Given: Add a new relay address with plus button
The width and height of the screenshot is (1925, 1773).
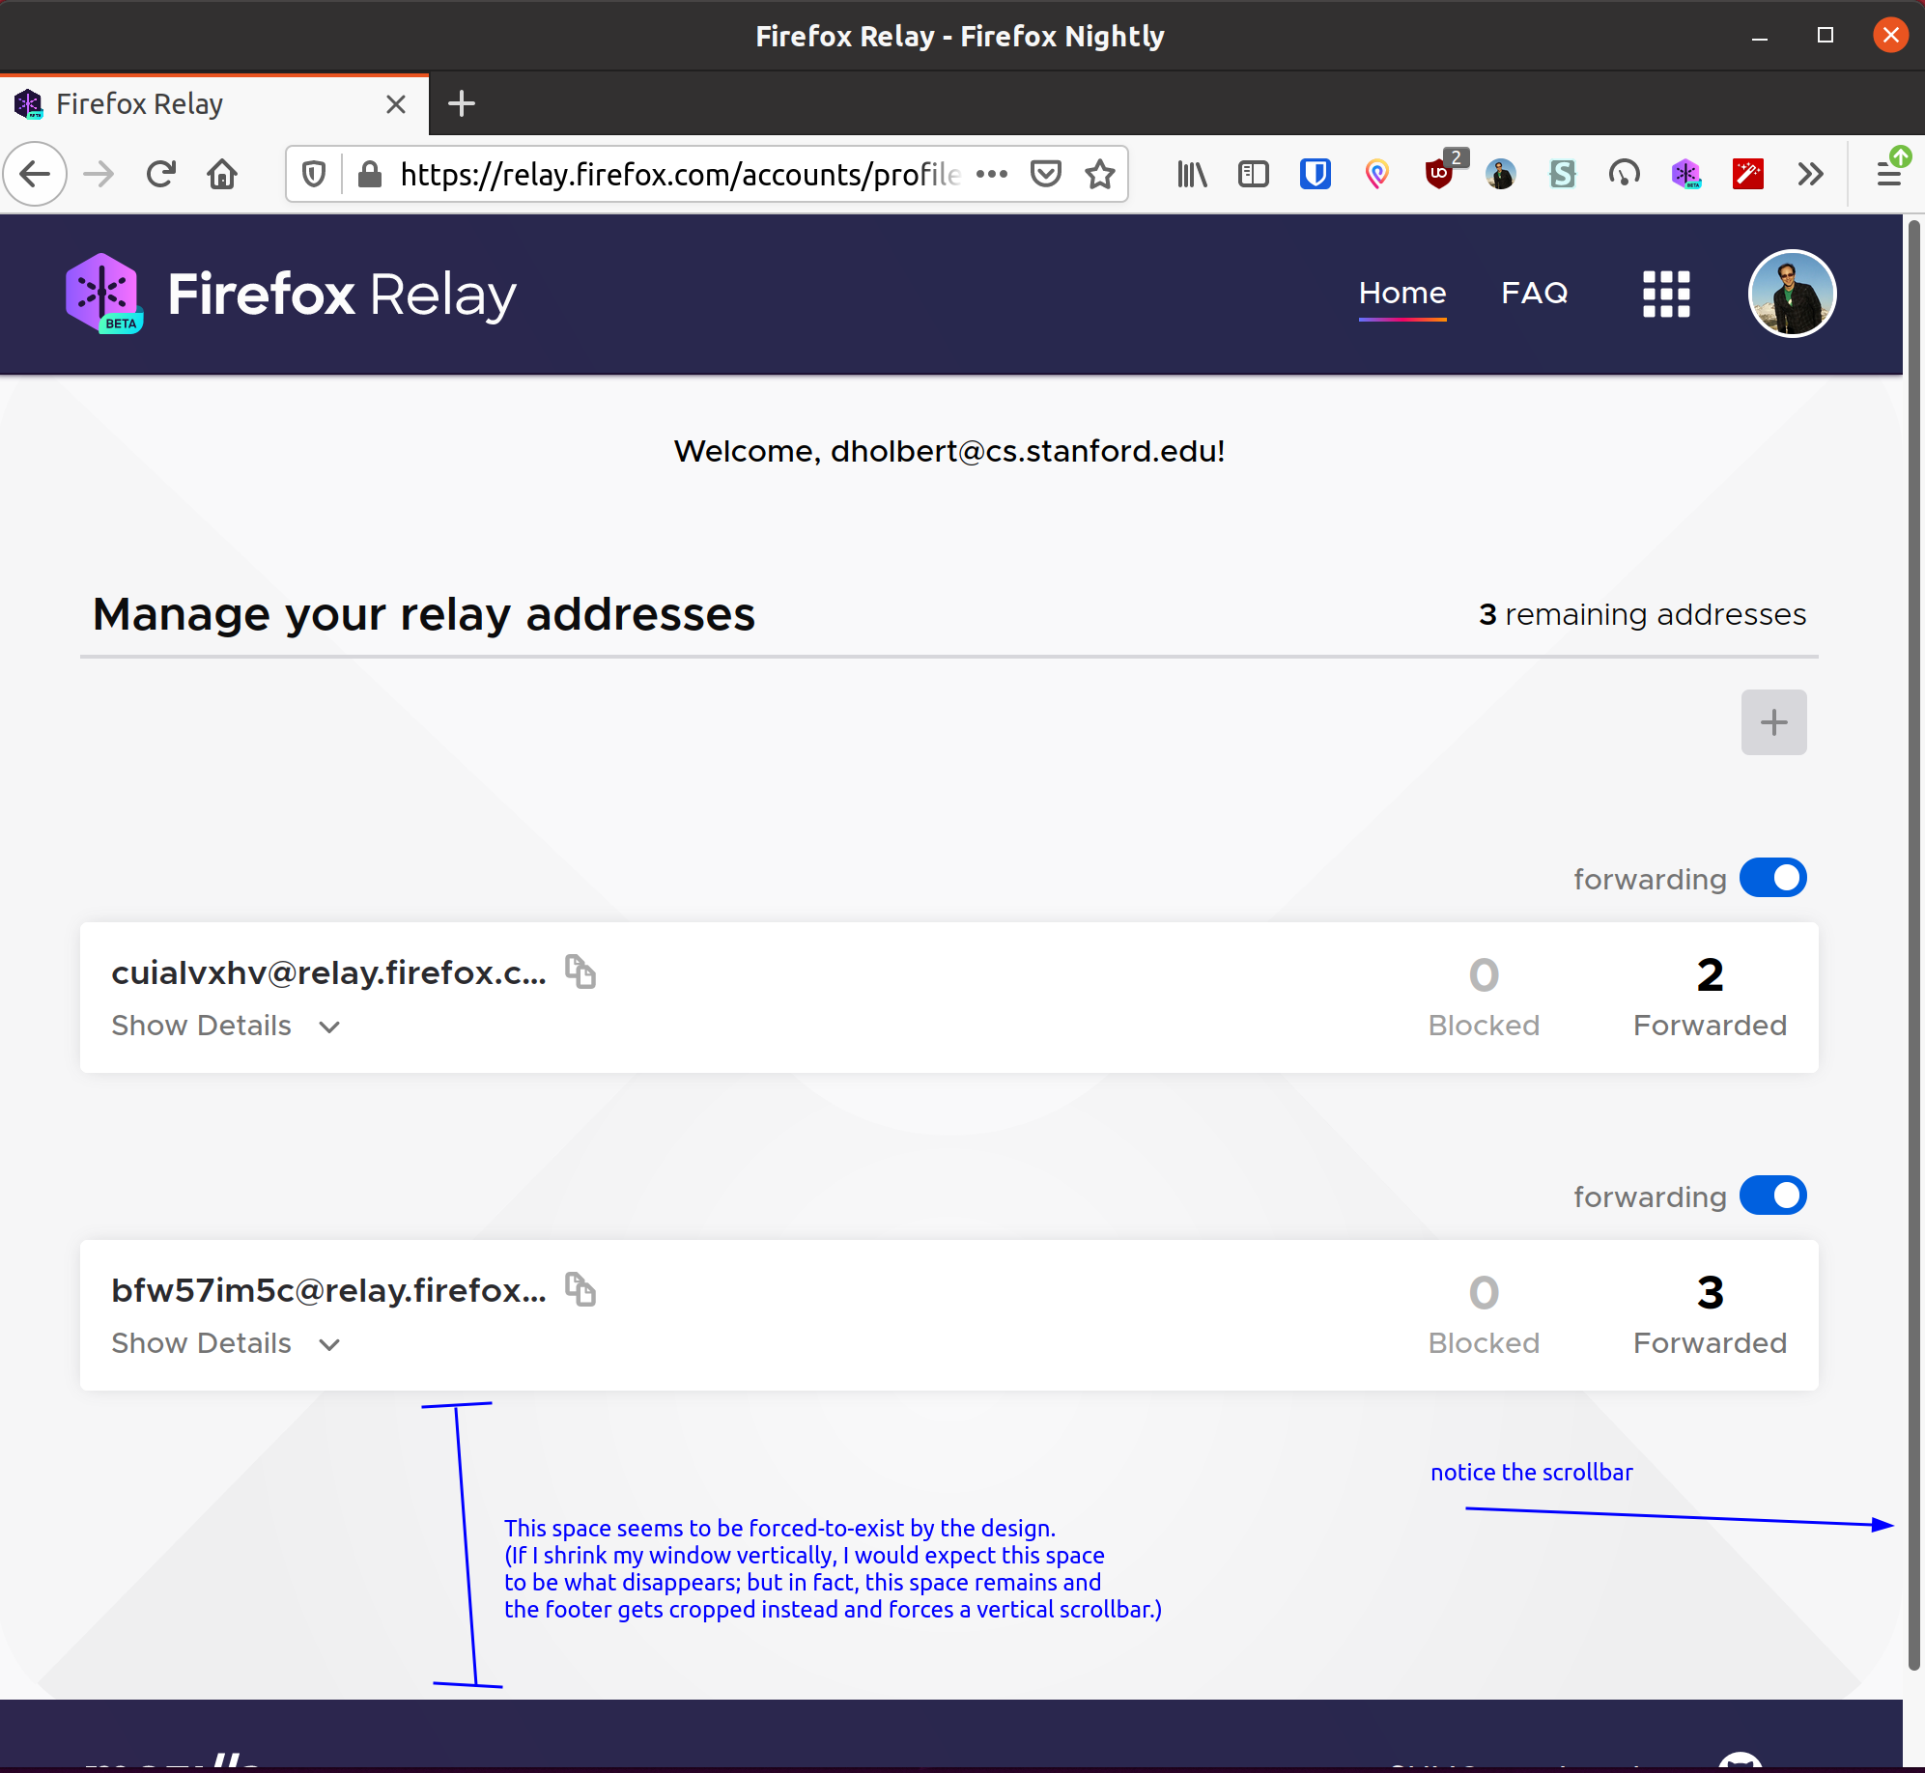Looking at the screenshot, I should [x=1773, y=721].
